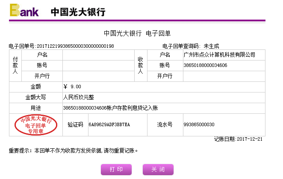Click the red 电子回单专用章 stamp

pyautogui.click(x=36, y=125)
